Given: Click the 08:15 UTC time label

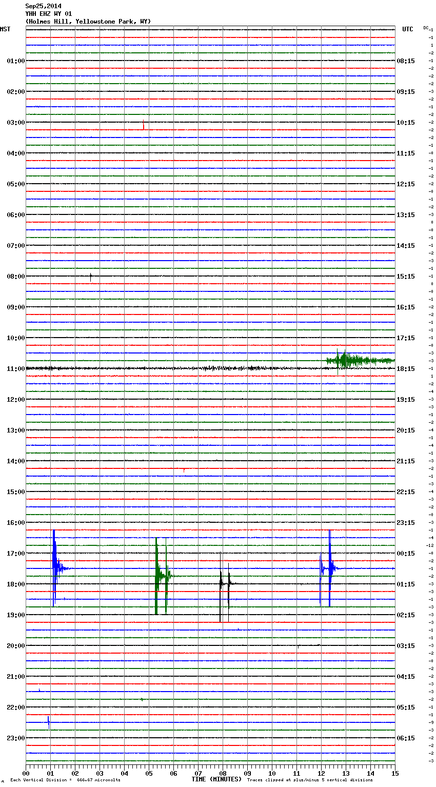Looking at the screenshot, I should pyautogui.click(x=406, y=61).
